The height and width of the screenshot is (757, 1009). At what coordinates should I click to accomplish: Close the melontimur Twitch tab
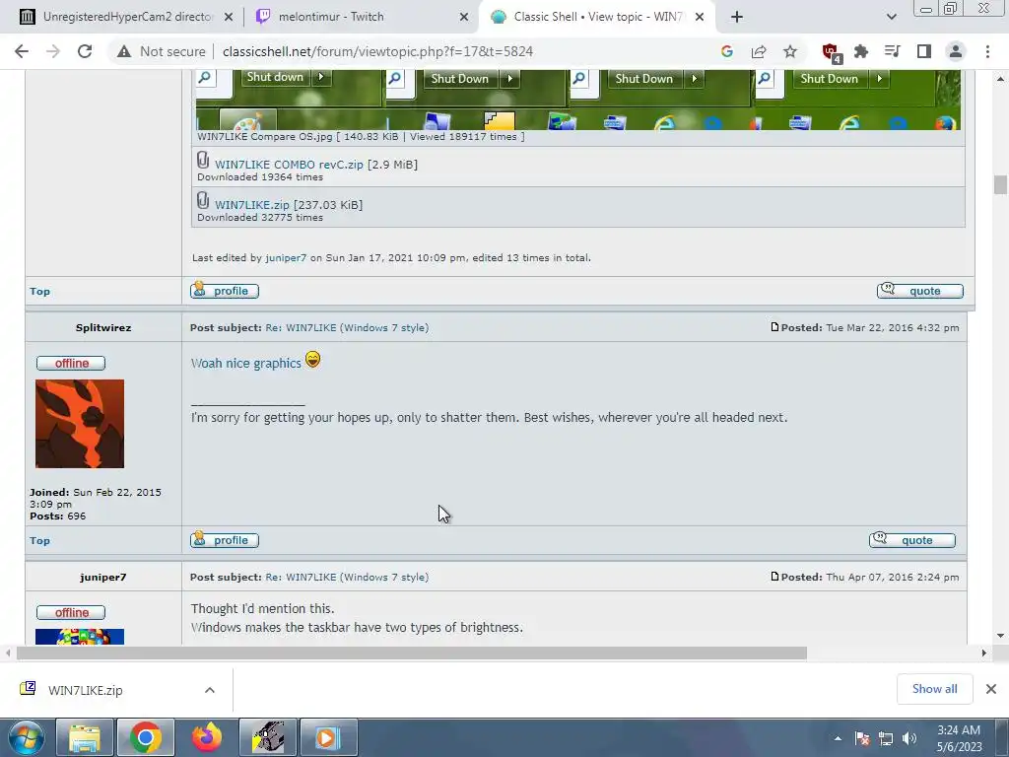click(464, 17)
